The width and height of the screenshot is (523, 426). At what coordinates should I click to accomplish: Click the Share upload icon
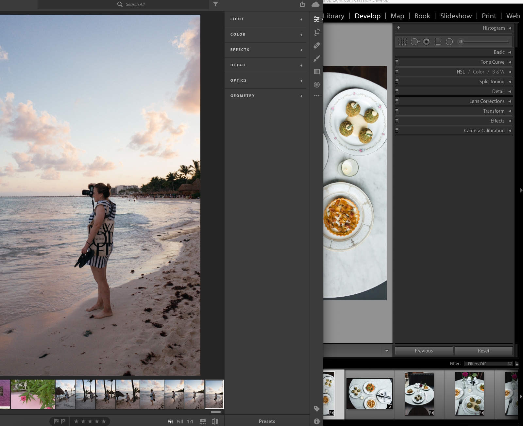302,4
